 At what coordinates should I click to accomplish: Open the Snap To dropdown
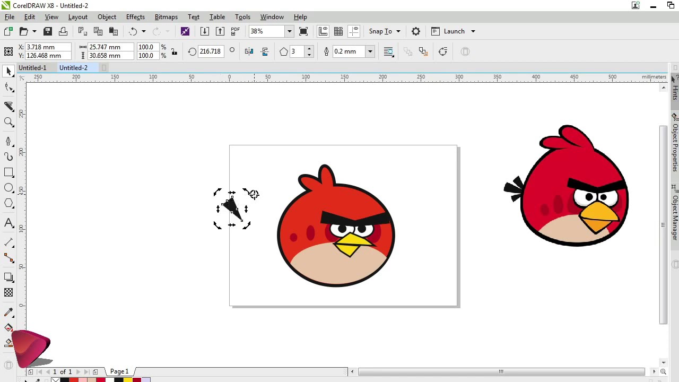click(x=385, y=31)
